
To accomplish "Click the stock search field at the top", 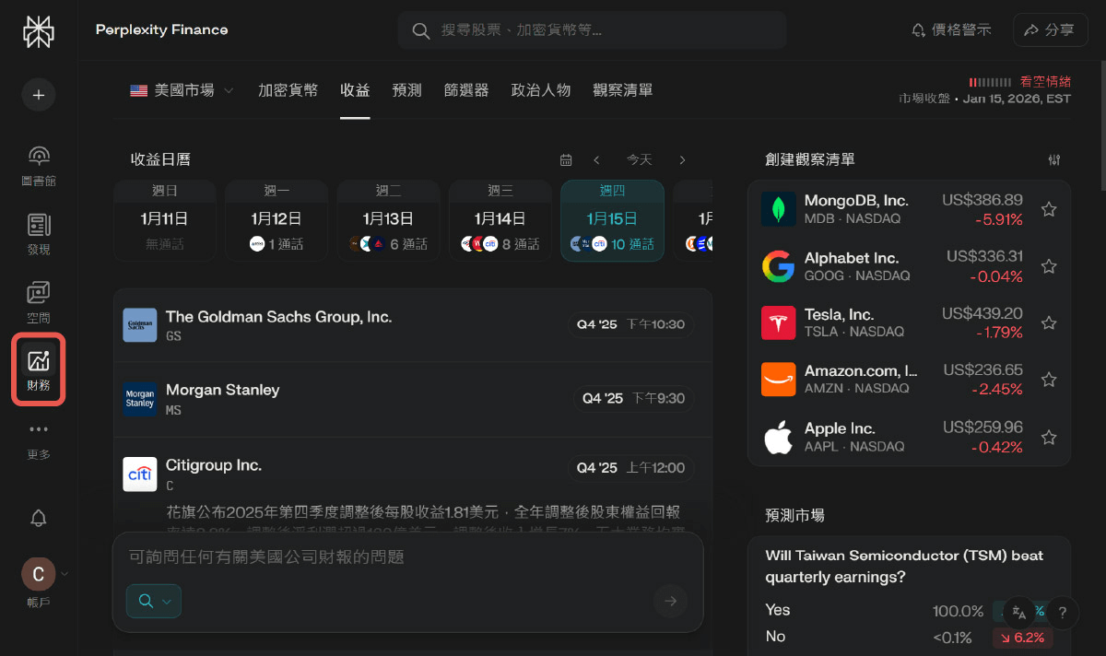I will (x=592, y=29).
